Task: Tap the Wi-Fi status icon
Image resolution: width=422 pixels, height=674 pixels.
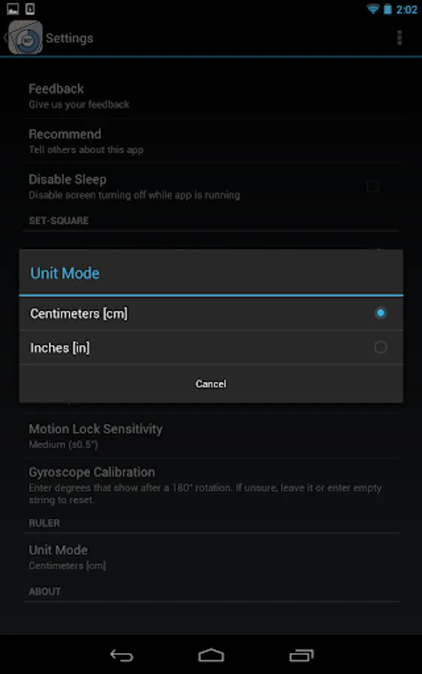Action: coord(373,9)
